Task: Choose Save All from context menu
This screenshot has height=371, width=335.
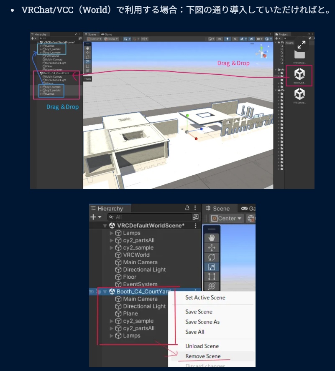Action: point(194,332)
